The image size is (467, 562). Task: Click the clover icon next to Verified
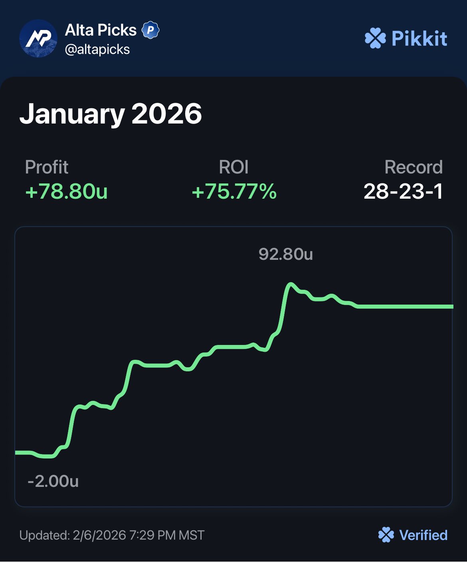386,535
